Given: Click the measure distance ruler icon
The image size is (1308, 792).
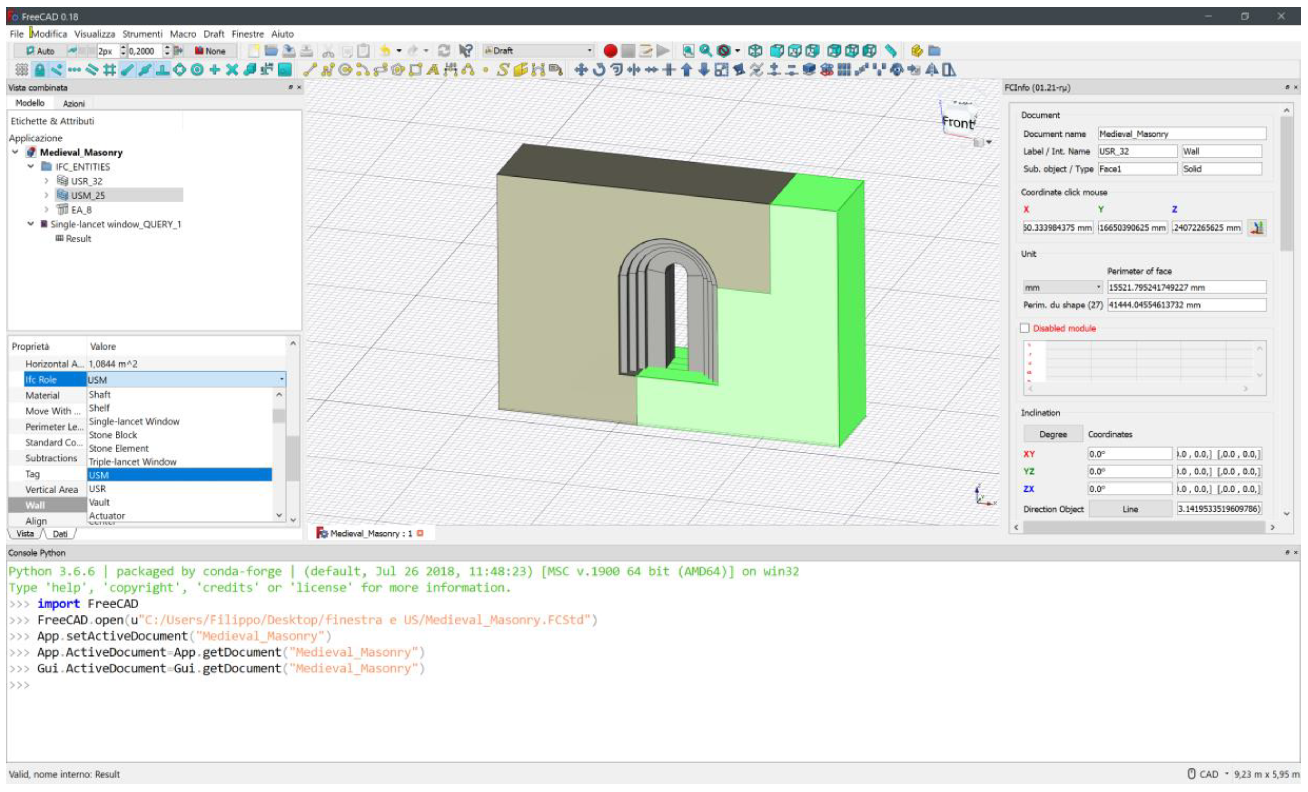Looking at the screenshot, I should click(x=891, y=51).
